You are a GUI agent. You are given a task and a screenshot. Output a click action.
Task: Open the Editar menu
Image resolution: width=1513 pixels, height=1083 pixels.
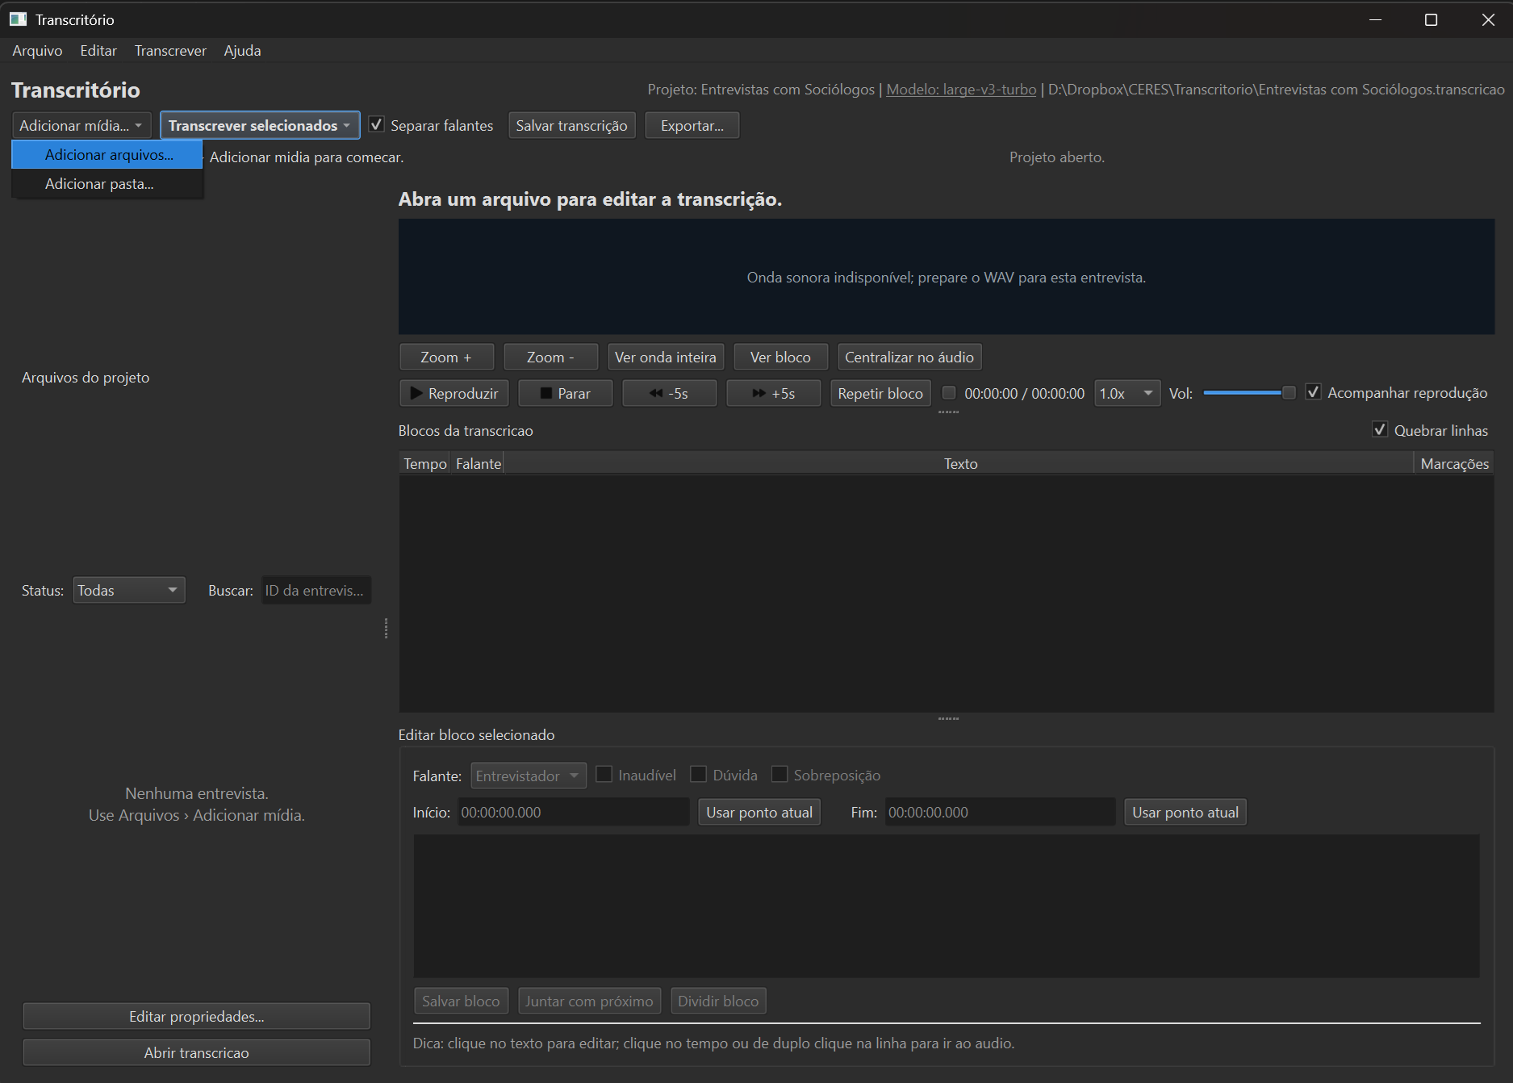[x=98, y=50]
